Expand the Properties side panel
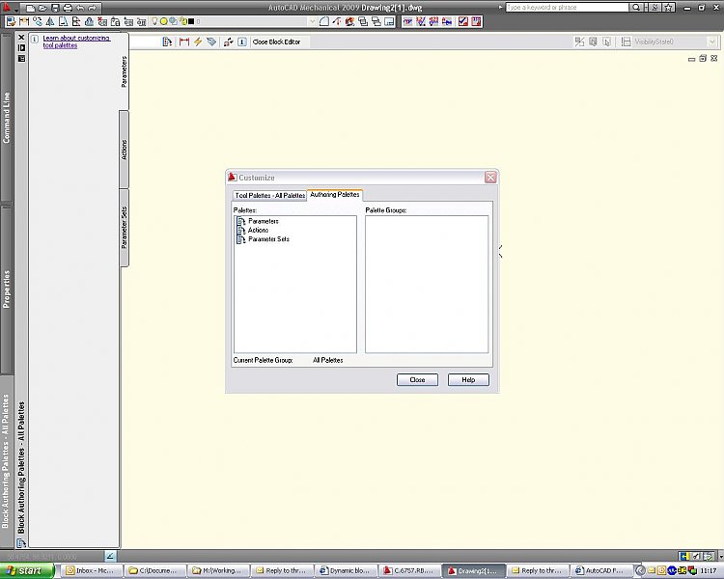The height and width of the screenshot is (579, 724). 6,289
